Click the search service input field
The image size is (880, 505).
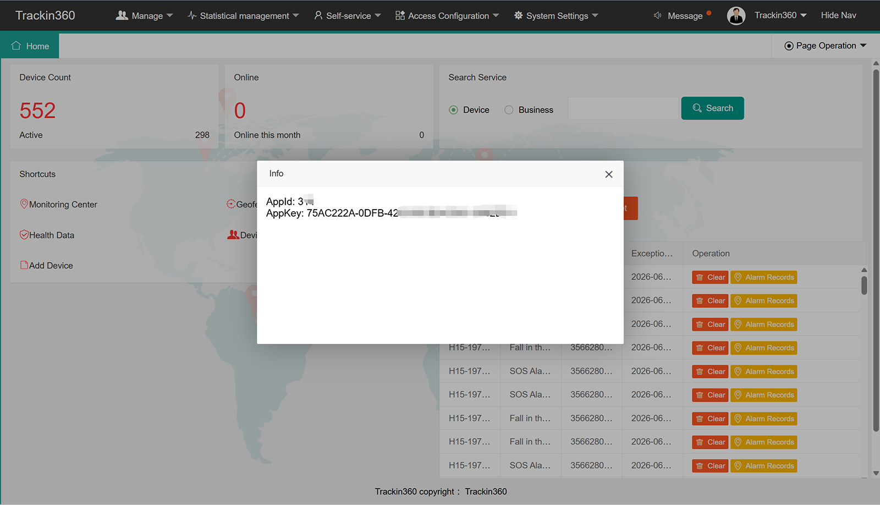[x=623, y=108]
